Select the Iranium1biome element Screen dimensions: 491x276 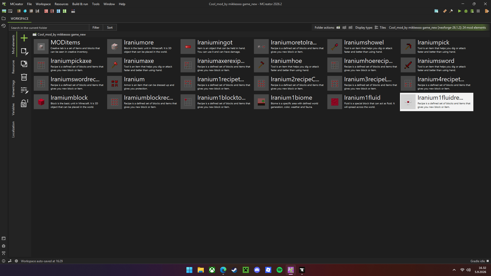click(290, 102)
